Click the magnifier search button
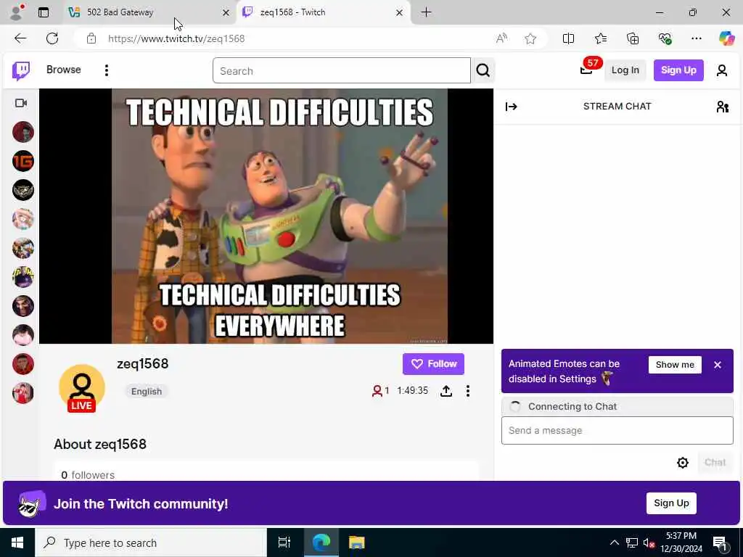 pos(483,70)
